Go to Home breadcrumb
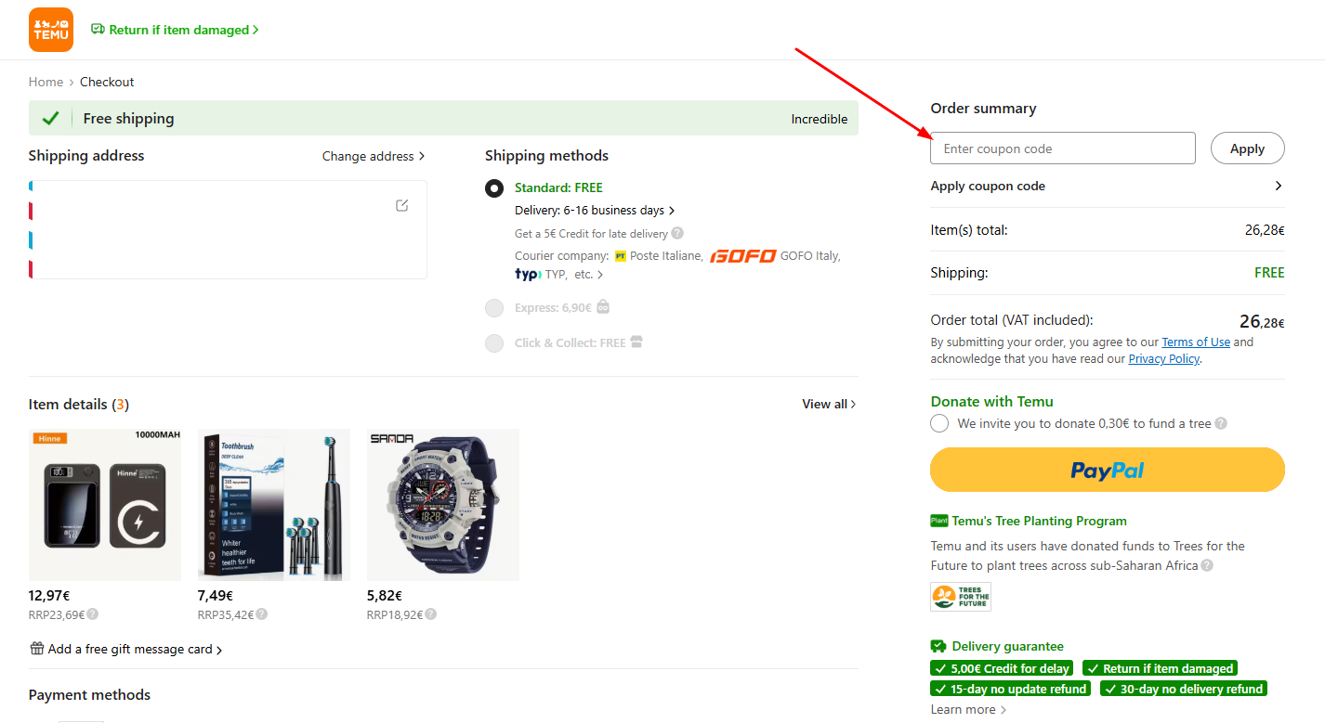 pyautogui.click(x=46, y=82)
